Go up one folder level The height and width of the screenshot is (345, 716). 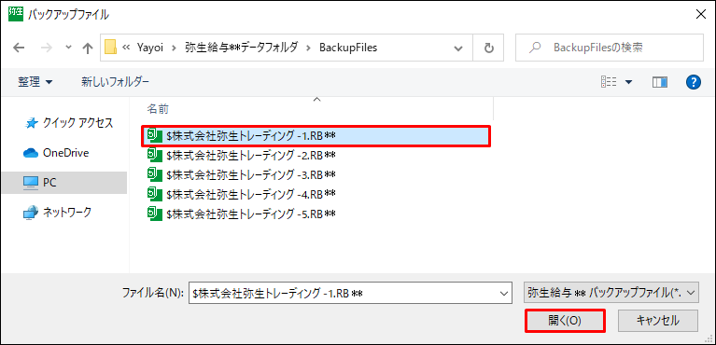[87, 48]
